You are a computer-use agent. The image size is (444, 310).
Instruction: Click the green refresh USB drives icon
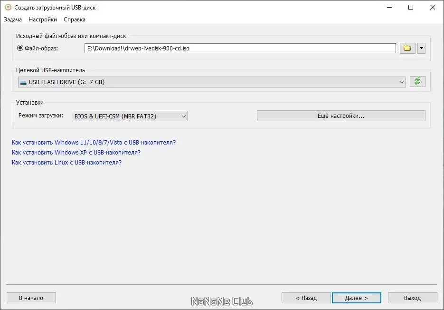[417, 82]
